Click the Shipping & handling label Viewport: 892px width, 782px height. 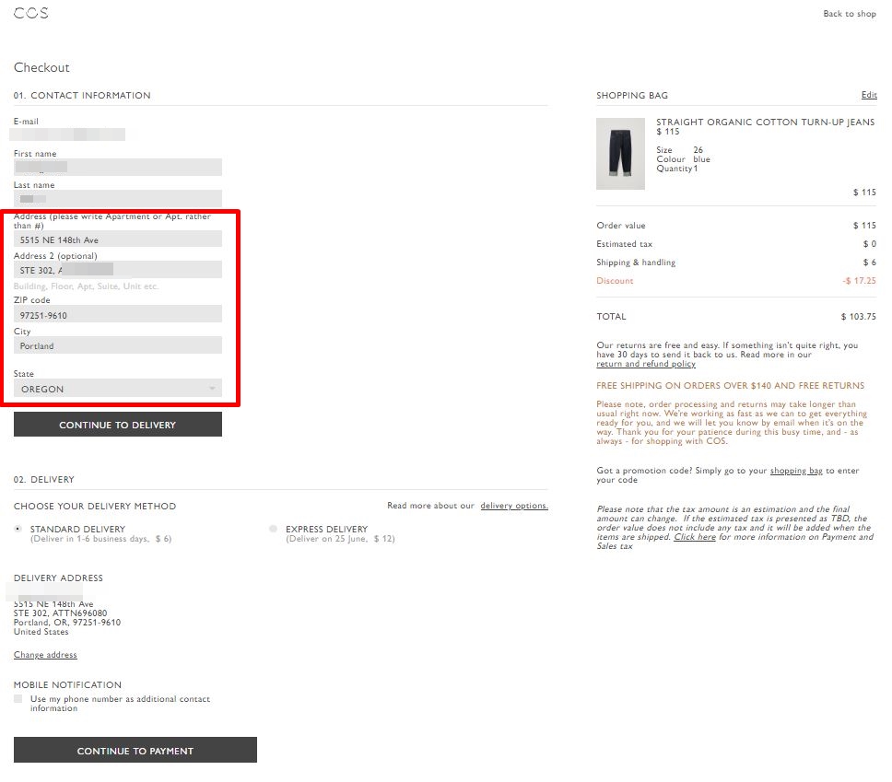(x=636, y=263)
